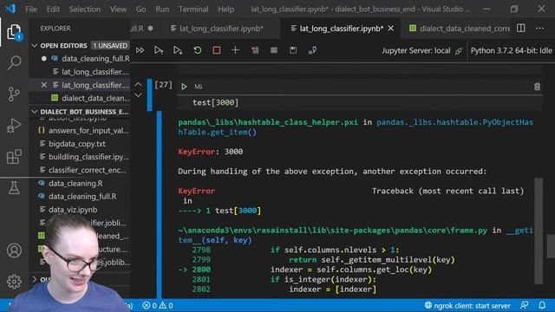Open the Go menu
555x312 pixels.
tap(140, 10)
